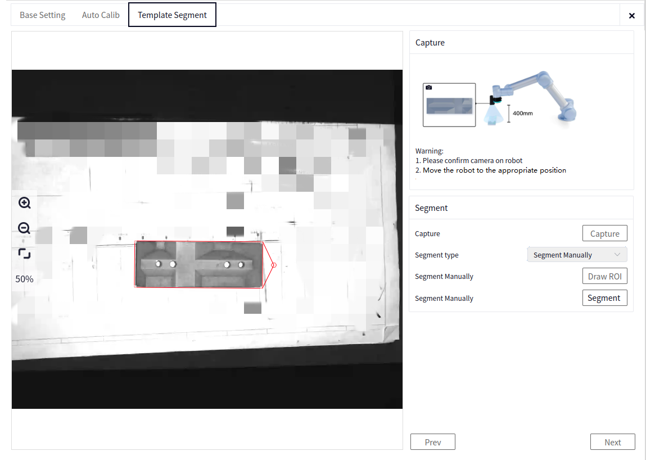Zoom out of the camera image
The height and width of the screenshot is (460, 646).
click(x=24, y=228)
